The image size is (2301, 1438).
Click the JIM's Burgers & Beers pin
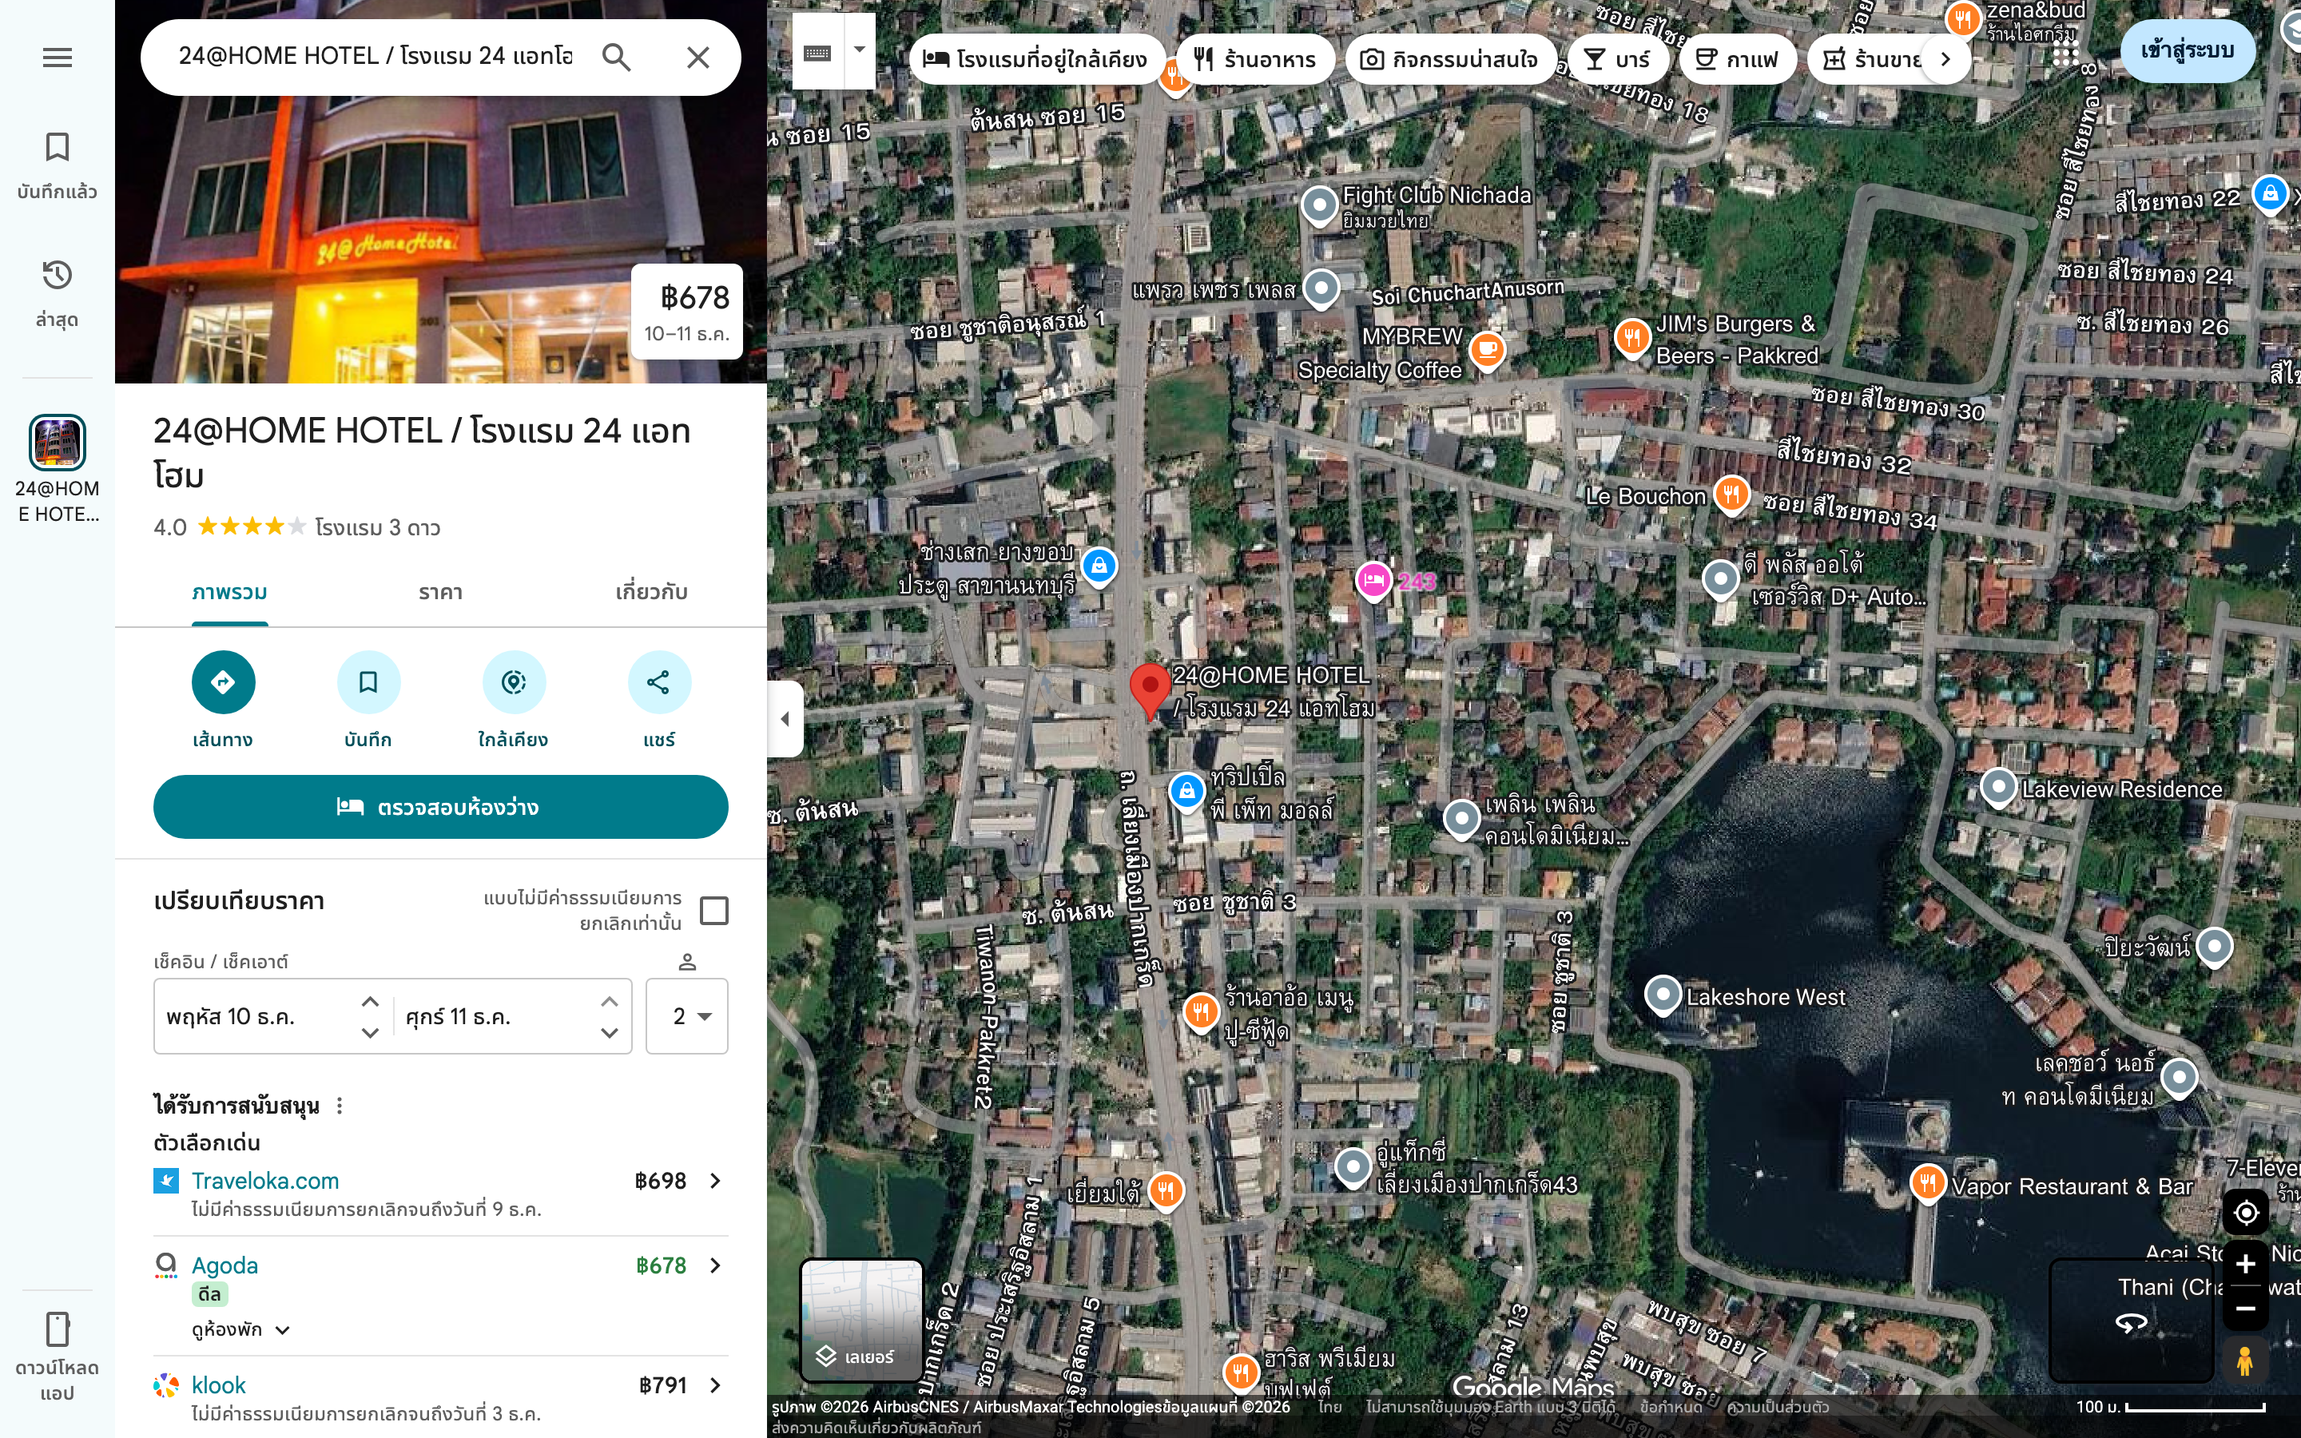click(x=1632, y=338)
